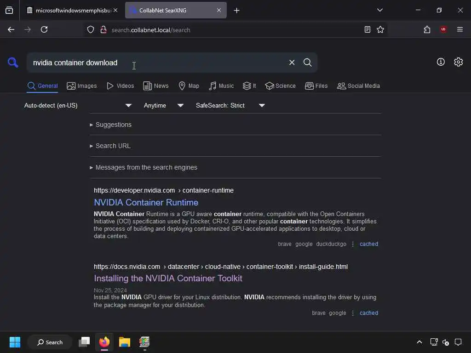Screen dimensions: 471x353
Task: Open more options dots for Container Runtime result
Action: (x=353, y=244)
